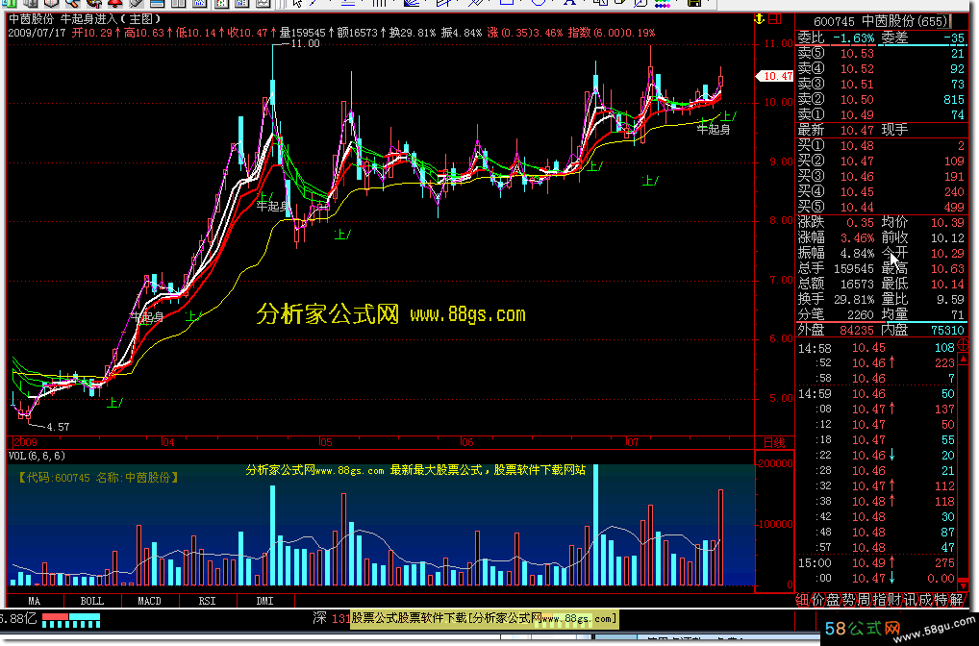Click the chart title 中茵股份 牛起身进入(主图)

[x=85, y=19]
